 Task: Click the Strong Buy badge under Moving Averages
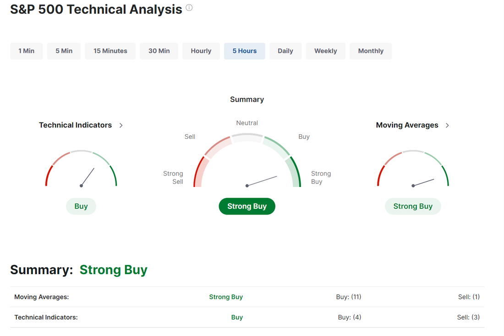tap(413, 206)
